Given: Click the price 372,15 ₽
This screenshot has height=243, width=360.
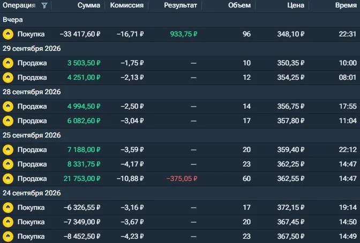Looking at the screenshot, I should [x=291, y=208].
